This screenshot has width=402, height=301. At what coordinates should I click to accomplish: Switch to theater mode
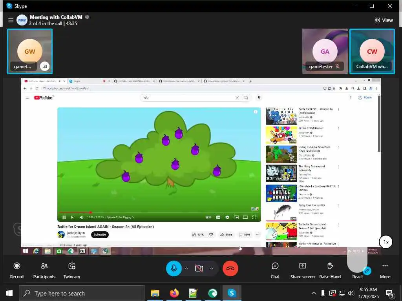pos(245,217)
